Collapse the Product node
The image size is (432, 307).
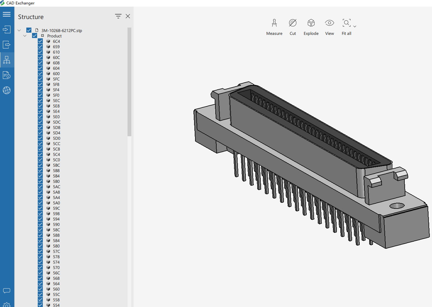(x=25, y=36)
